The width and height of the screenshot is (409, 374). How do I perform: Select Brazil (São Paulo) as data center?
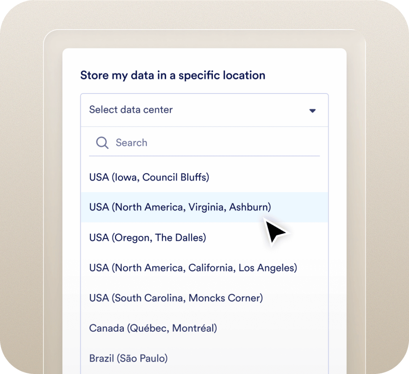[x=128, y=358]
